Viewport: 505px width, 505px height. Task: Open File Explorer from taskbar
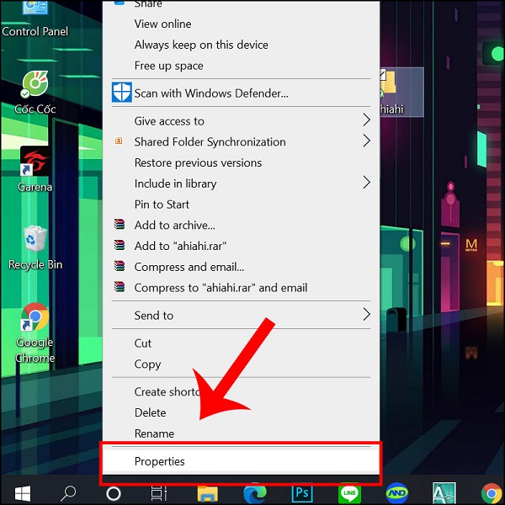tap(208, 492)
